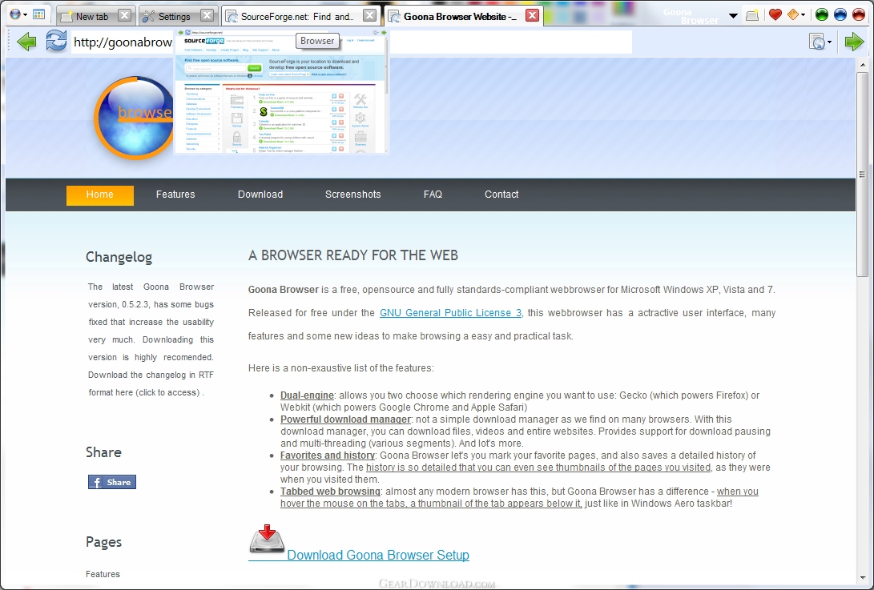Open the Dual-engine feature link
Image resolution: width=874 pixels, height=590 pixels.
click(307, 395)
